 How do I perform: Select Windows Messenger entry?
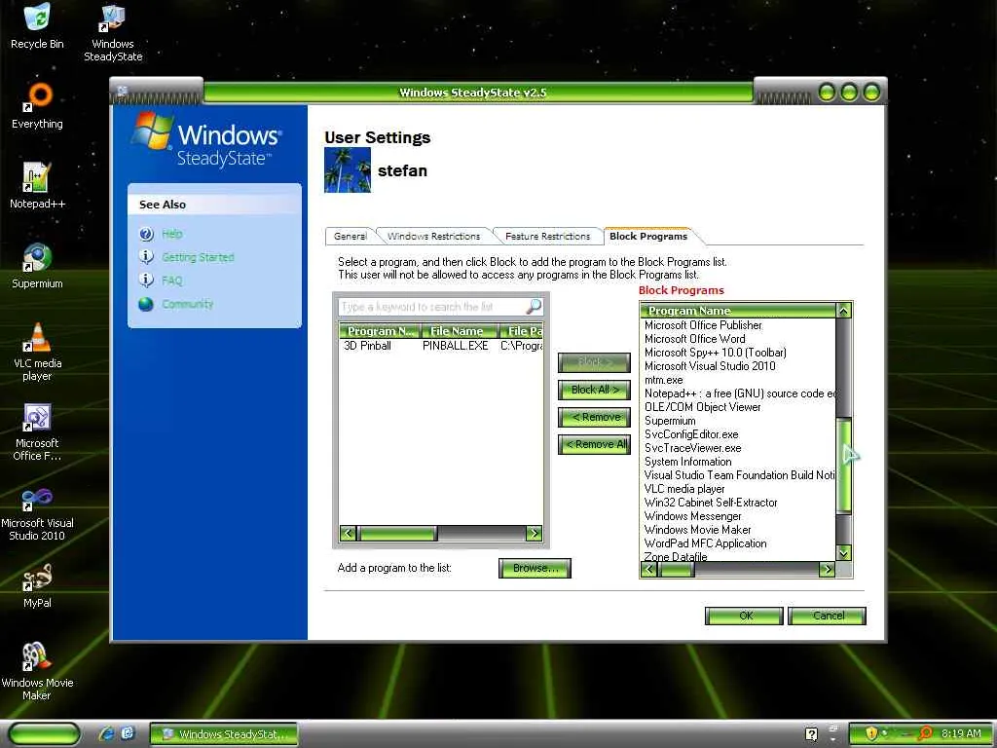692,516
